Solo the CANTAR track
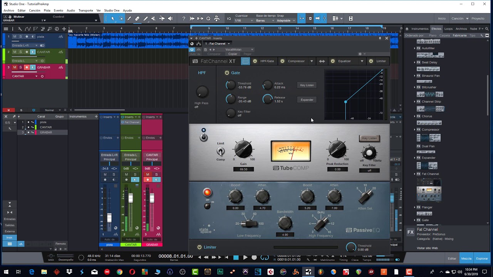493x277 pixels. pos(20,52)
